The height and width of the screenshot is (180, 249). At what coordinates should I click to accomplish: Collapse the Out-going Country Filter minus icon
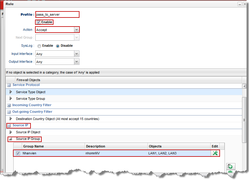[9, 112]
